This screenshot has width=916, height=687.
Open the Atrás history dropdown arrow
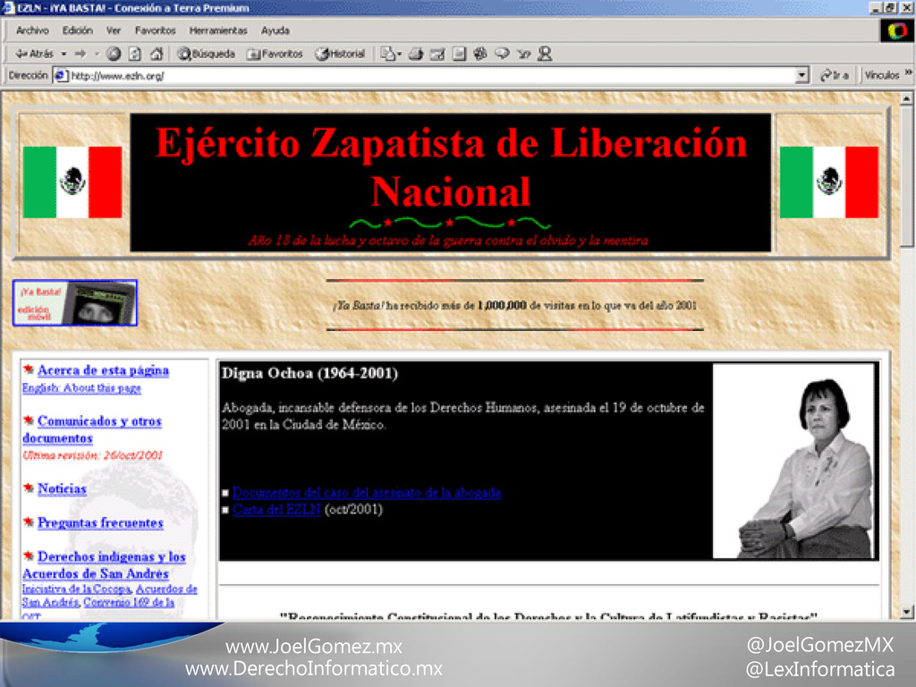(64, 54)
